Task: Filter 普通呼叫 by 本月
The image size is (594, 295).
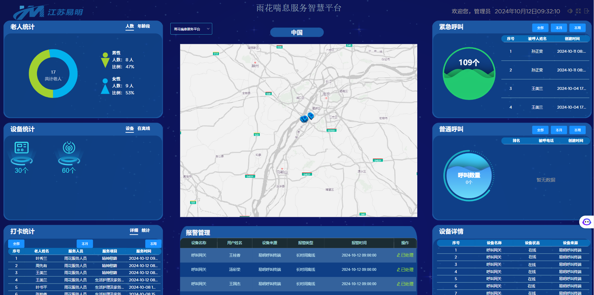Action: click(x=559, y=130)
